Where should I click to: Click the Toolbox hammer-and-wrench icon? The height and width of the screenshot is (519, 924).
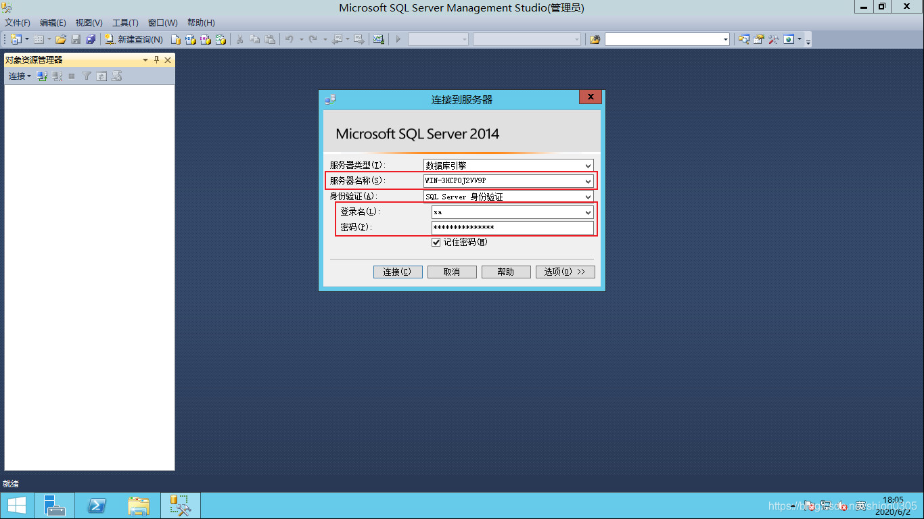point(773,39)
